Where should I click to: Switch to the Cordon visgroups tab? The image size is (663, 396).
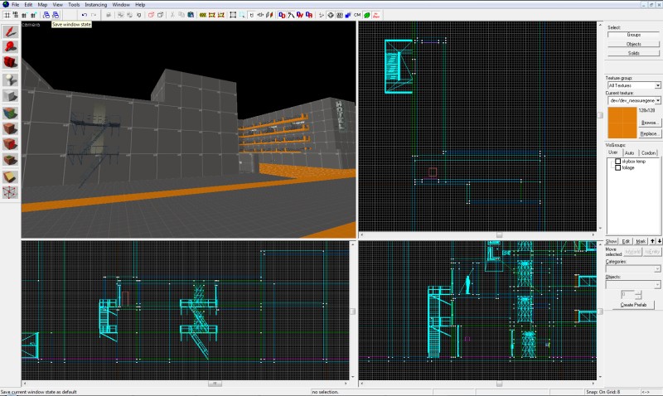point(648,152)
